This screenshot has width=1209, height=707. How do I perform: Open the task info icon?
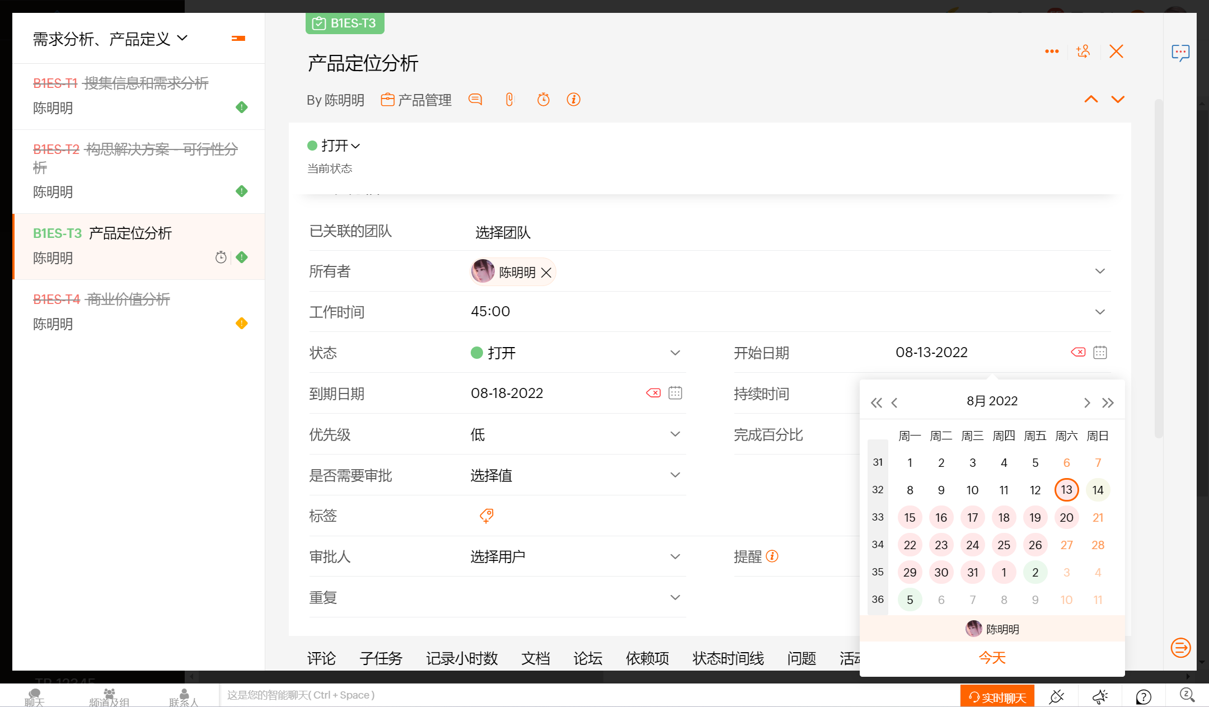click(573, 100)
